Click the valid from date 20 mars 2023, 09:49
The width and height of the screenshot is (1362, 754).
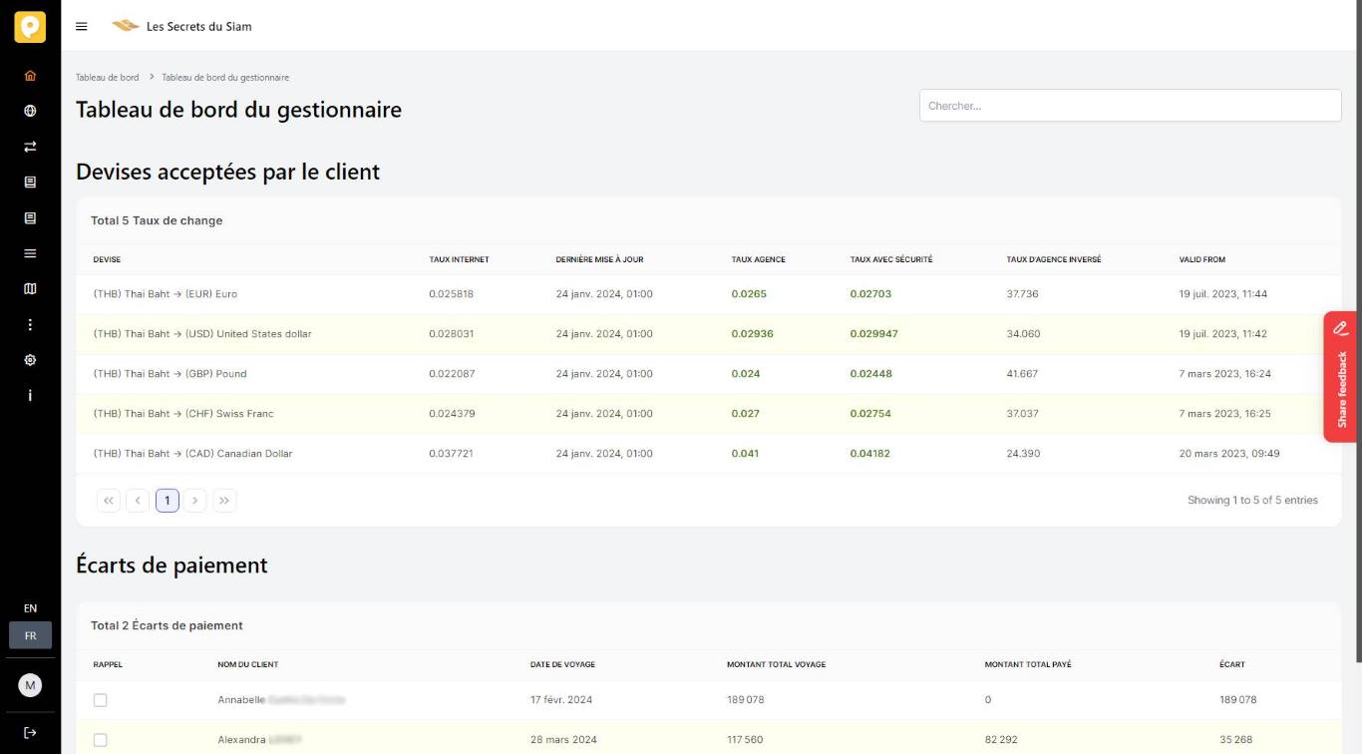tap(1228, 454)
